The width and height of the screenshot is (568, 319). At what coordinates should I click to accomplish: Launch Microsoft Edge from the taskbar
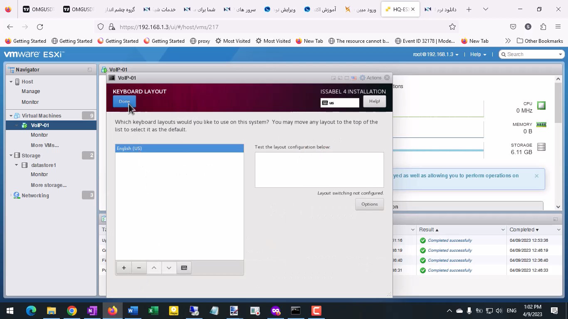pos(31,311)
